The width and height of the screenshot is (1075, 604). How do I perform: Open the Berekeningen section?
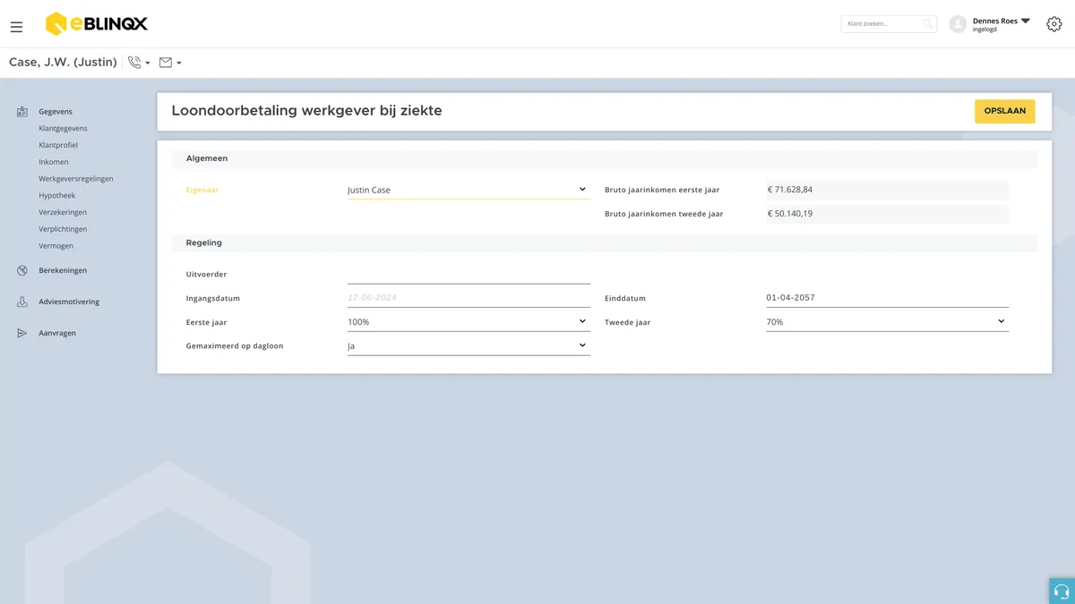click(63, 270)
